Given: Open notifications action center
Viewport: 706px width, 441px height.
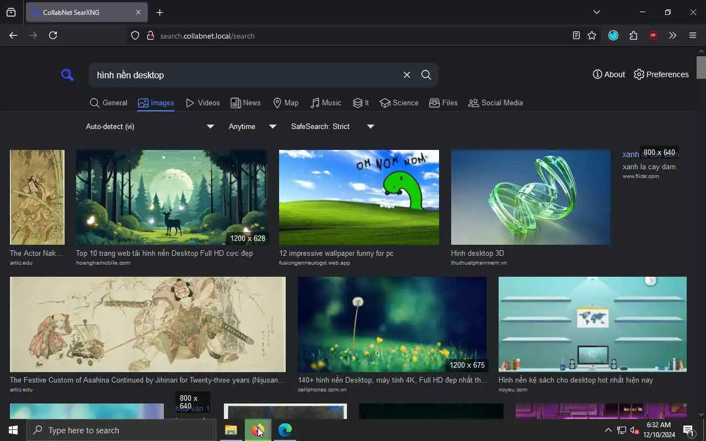Looking at the screenshot, I should pyautogui.click(x=688, y=430).
